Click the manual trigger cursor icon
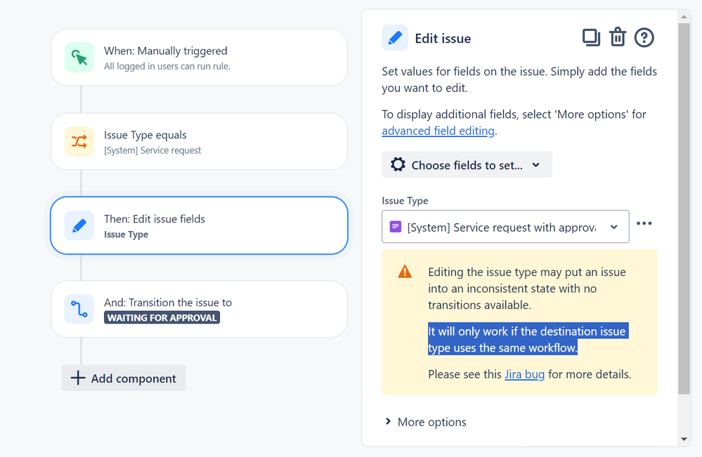Screen dimensions: 702x457 79,58
